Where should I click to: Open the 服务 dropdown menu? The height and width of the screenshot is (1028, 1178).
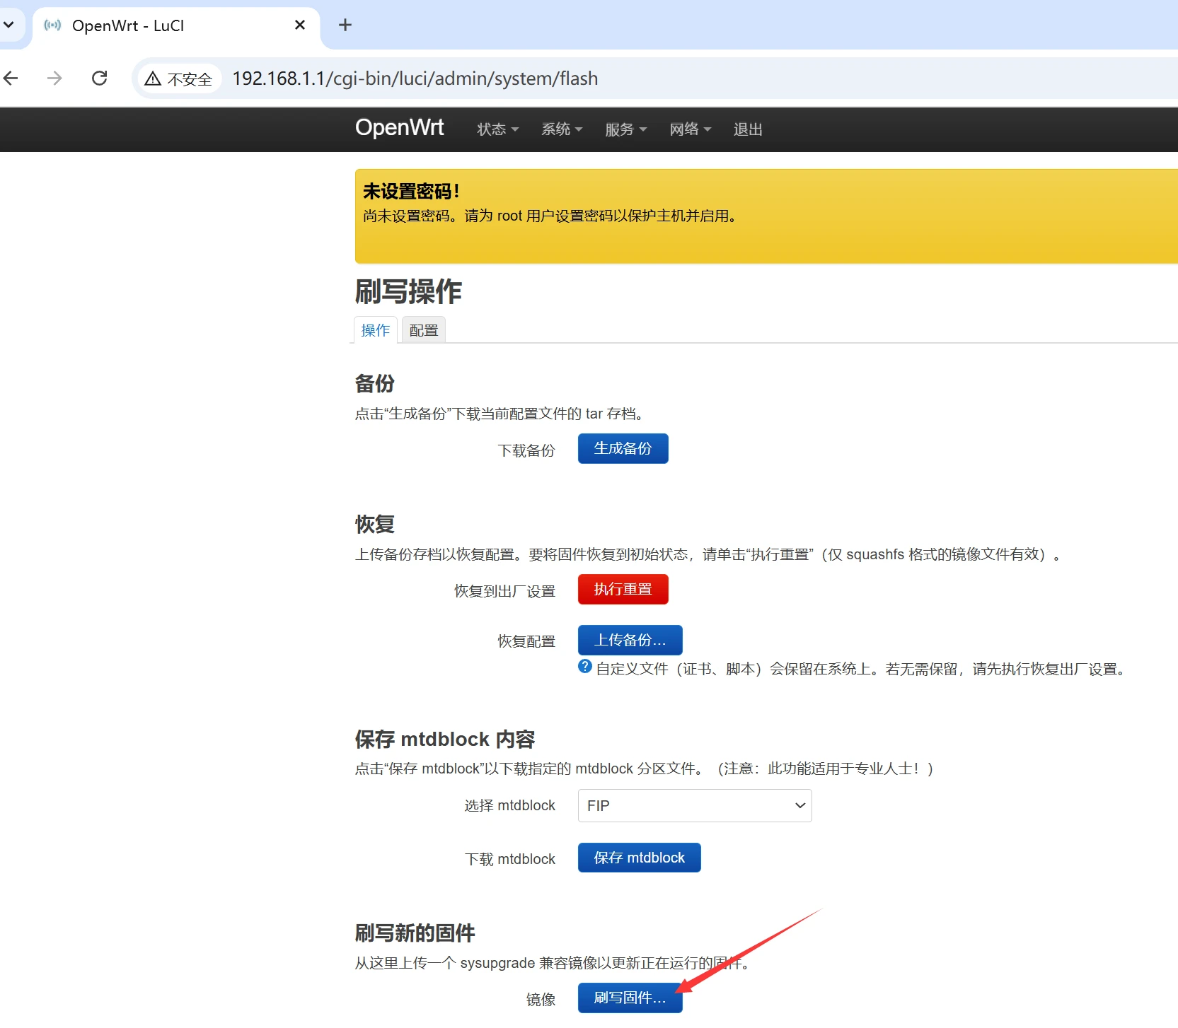point(626,129)
